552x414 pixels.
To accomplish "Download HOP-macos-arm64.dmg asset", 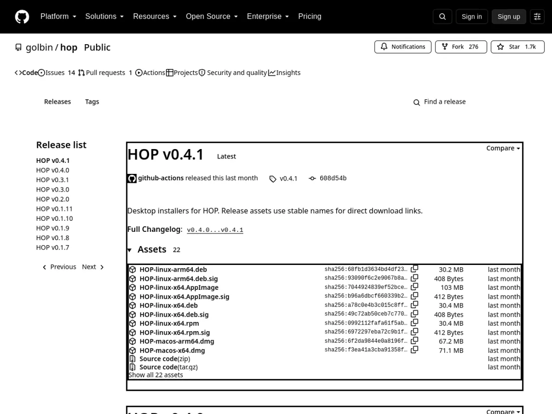I will 177,341.
